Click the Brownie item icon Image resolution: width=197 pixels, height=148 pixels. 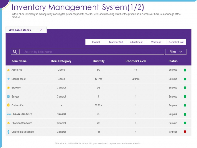coord(8,88)
